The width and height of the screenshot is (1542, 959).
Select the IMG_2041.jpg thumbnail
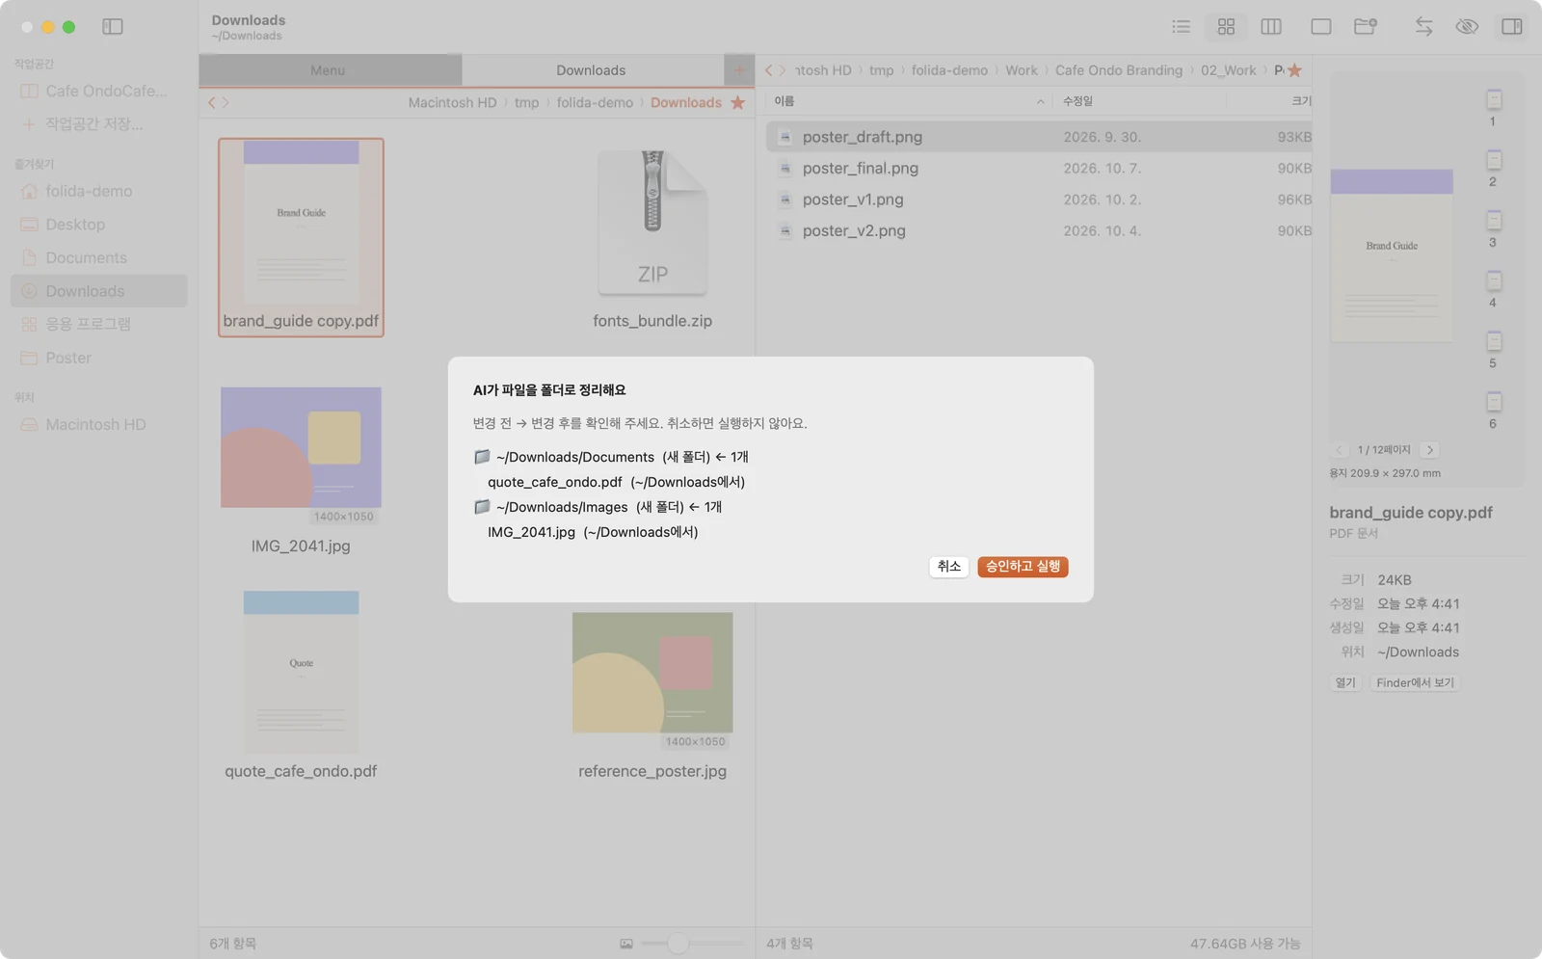pos(301,447)
